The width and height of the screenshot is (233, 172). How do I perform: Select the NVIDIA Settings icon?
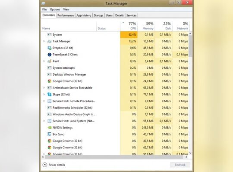[49, 128]
